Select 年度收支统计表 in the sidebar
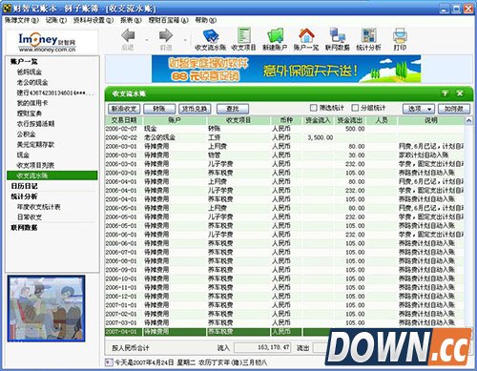 coord(39,207)
